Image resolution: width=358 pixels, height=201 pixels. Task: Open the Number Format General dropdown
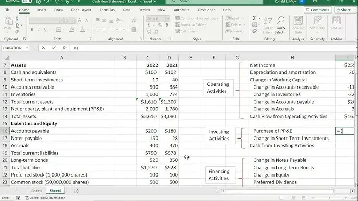168,18
